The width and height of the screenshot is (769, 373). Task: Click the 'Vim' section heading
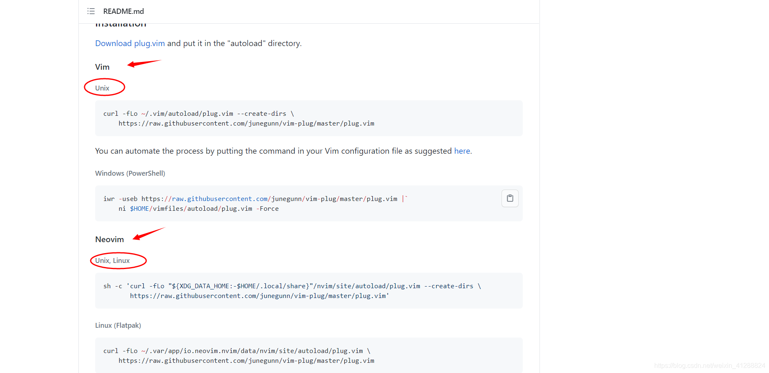tap(102, 67)
